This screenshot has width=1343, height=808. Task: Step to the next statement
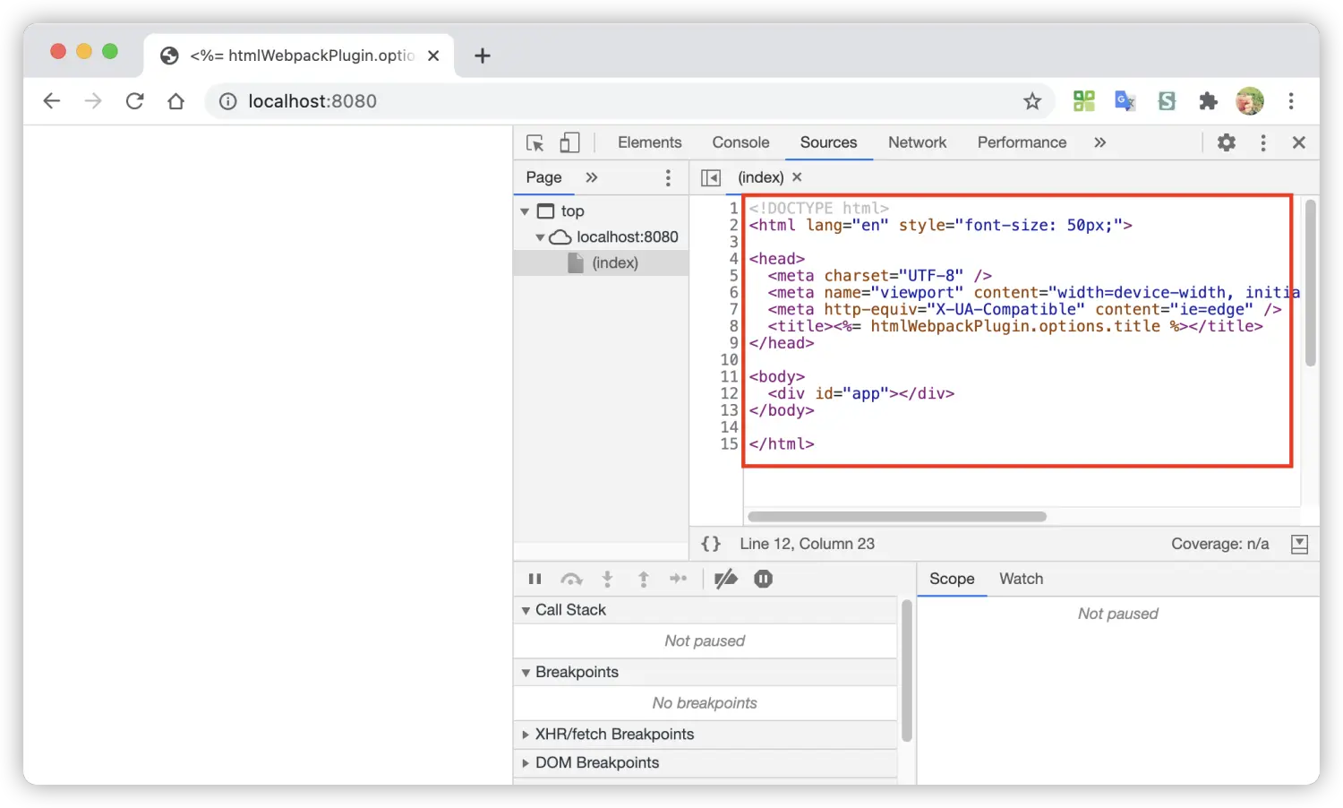679,579
